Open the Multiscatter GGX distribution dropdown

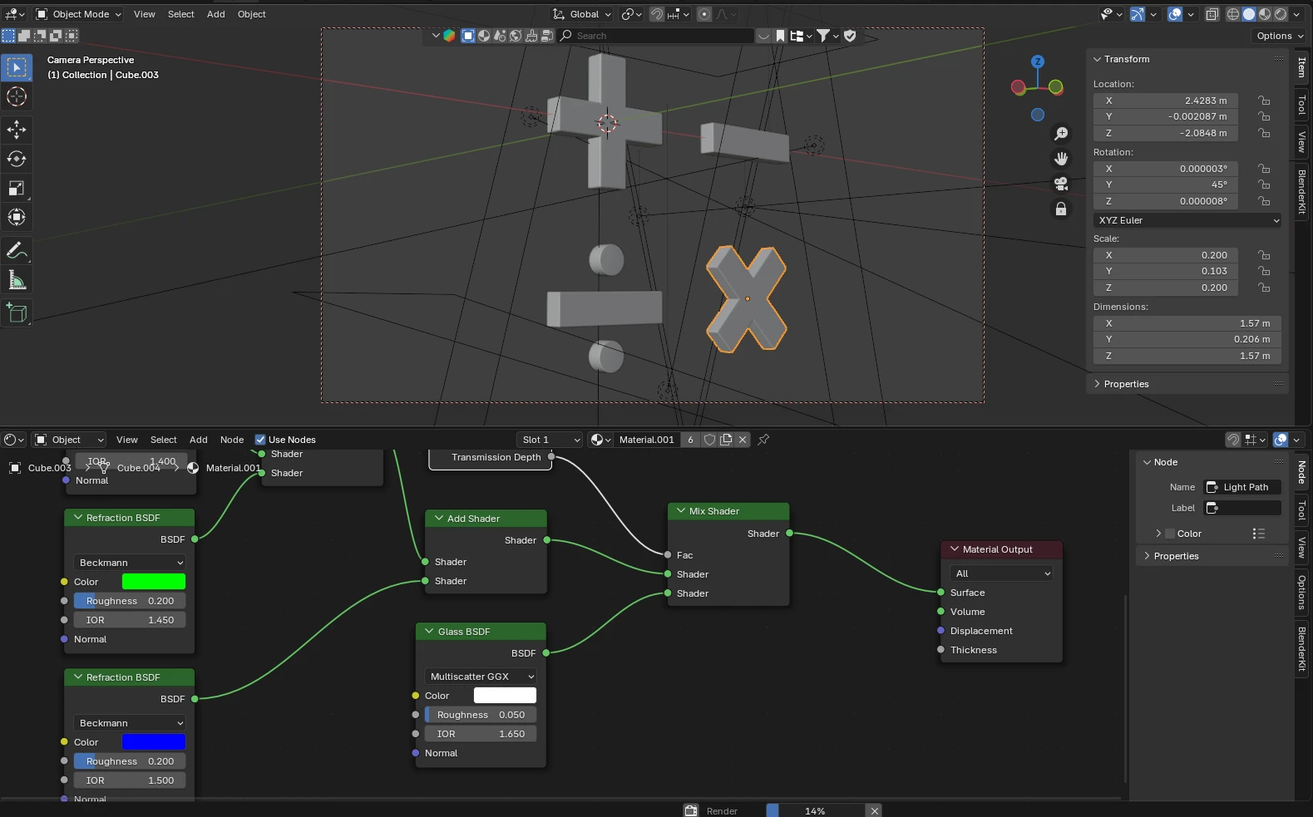click(x=481, y=677)
